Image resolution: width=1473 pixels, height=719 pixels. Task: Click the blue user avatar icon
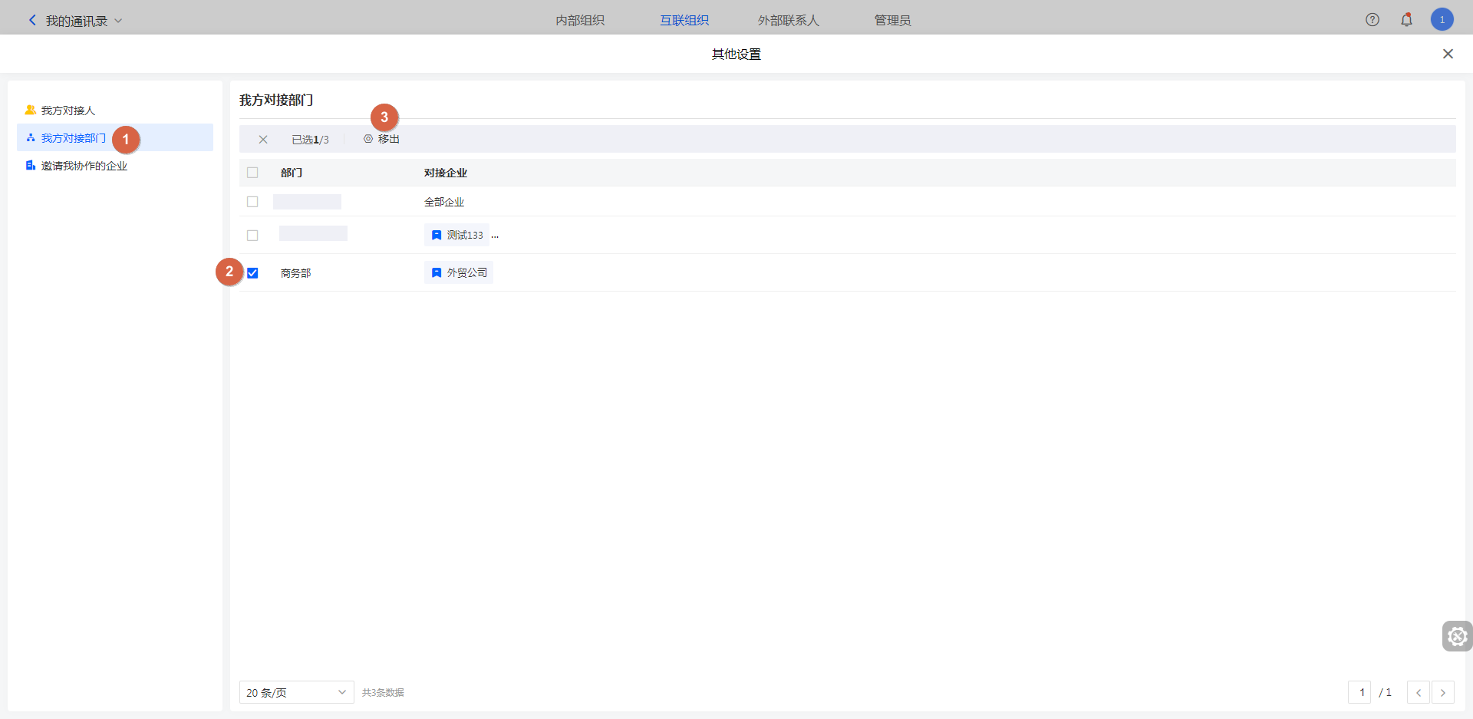1442,20
